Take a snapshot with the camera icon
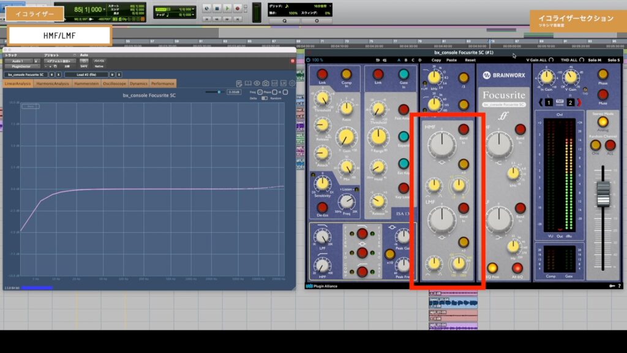This screenshot has height=353, width=627. click(266, 83)
